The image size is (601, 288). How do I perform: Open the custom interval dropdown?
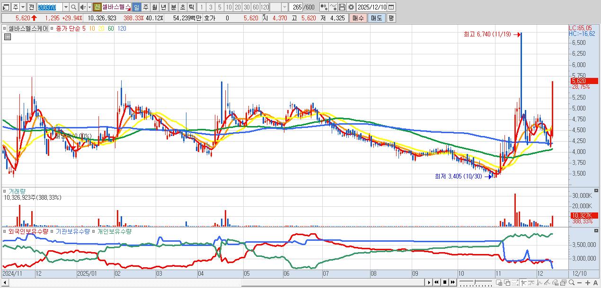pyautogui.click(x=284, y=8)
